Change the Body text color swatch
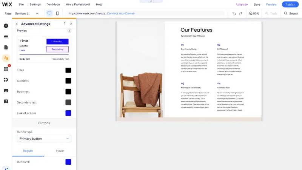 coord(68,91)
